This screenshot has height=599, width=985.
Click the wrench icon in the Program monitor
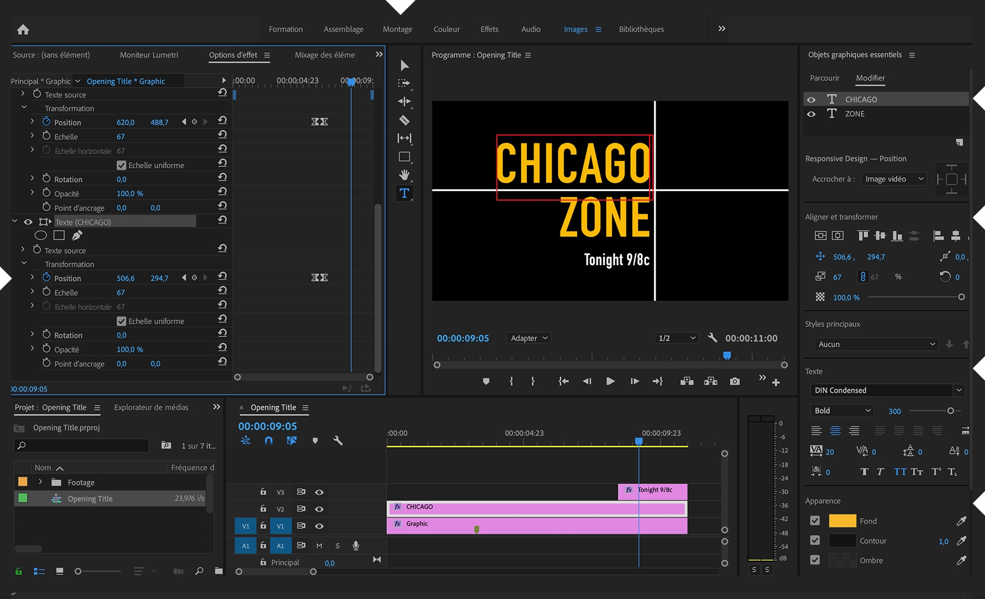coord(712,338)
